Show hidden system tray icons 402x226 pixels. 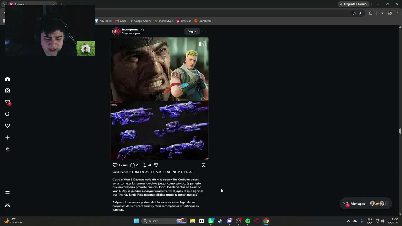(348, 221)
